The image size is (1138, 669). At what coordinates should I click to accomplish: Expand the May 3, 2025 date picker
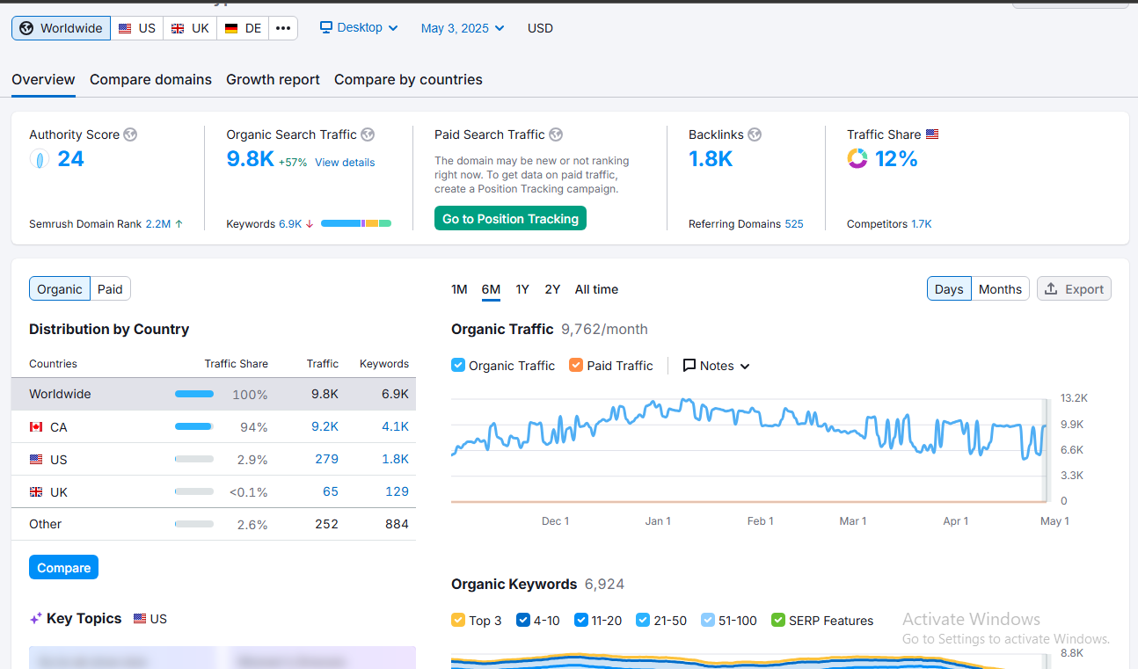click(463, 28)
